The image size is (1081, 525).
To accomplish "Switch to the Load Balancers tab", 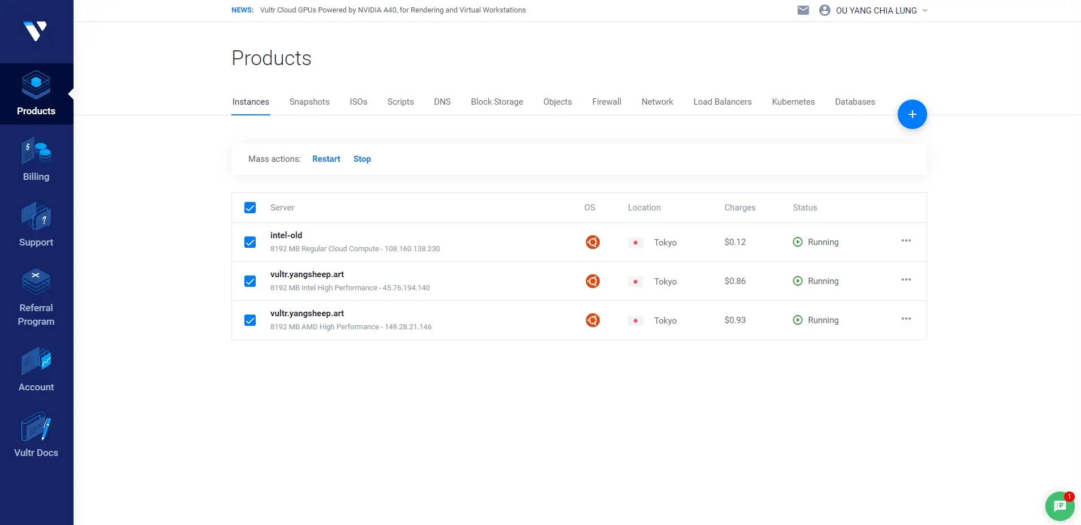I will pyautogui.click(x=722, y=102).
